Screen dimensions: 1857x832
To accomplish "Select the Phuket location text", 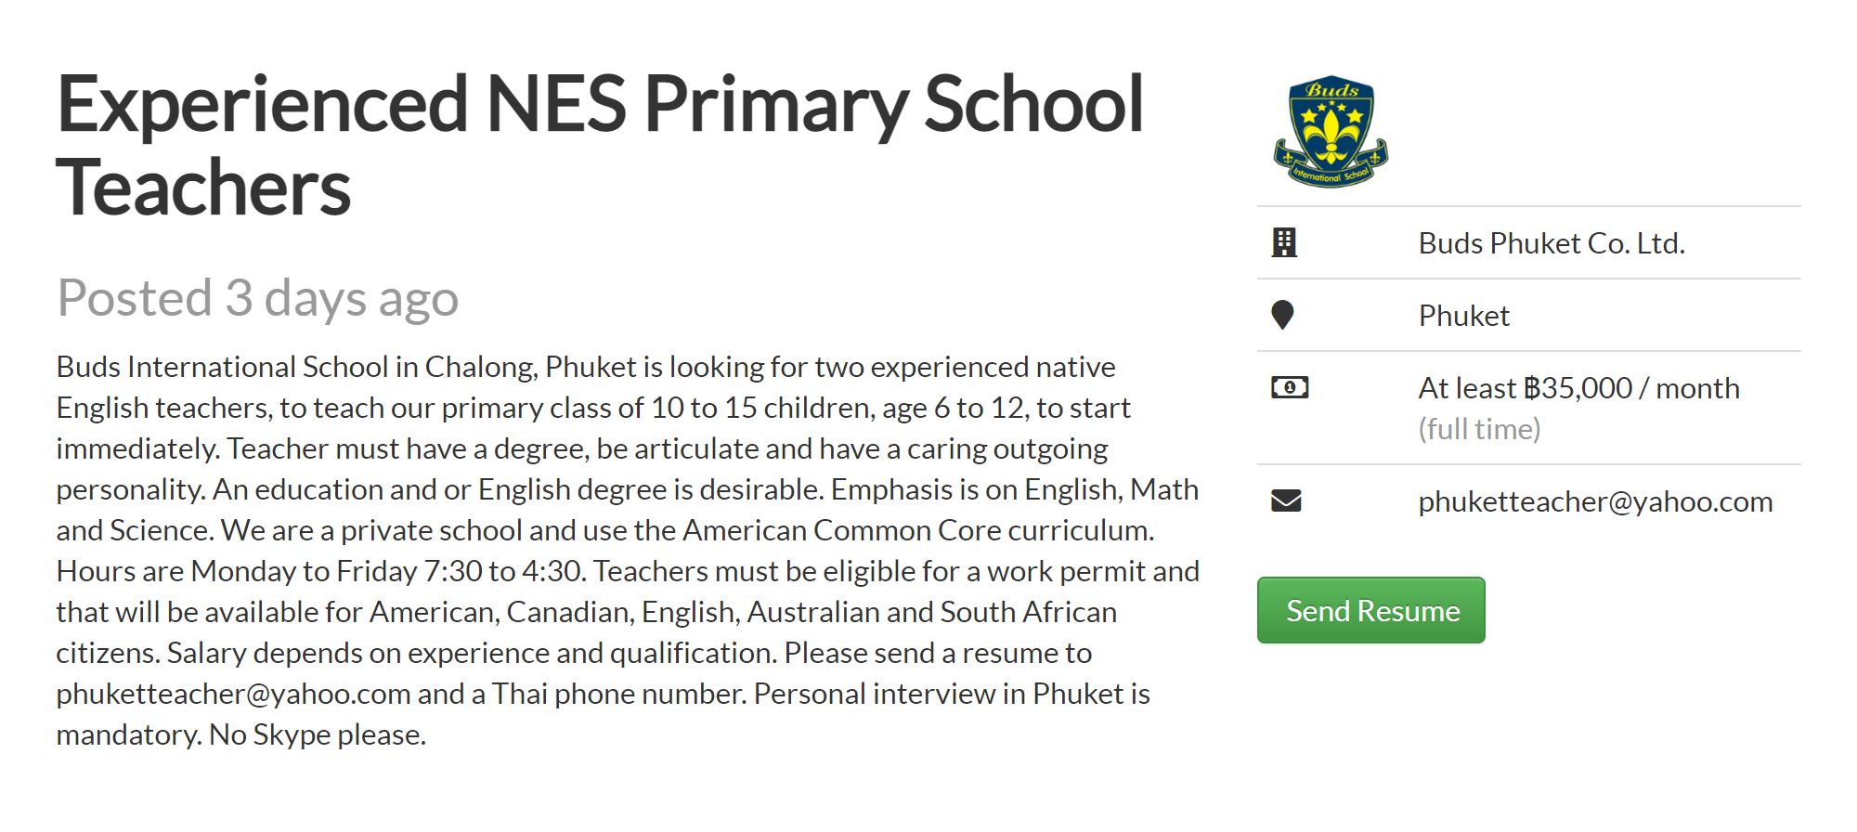I will (1464, 316).
